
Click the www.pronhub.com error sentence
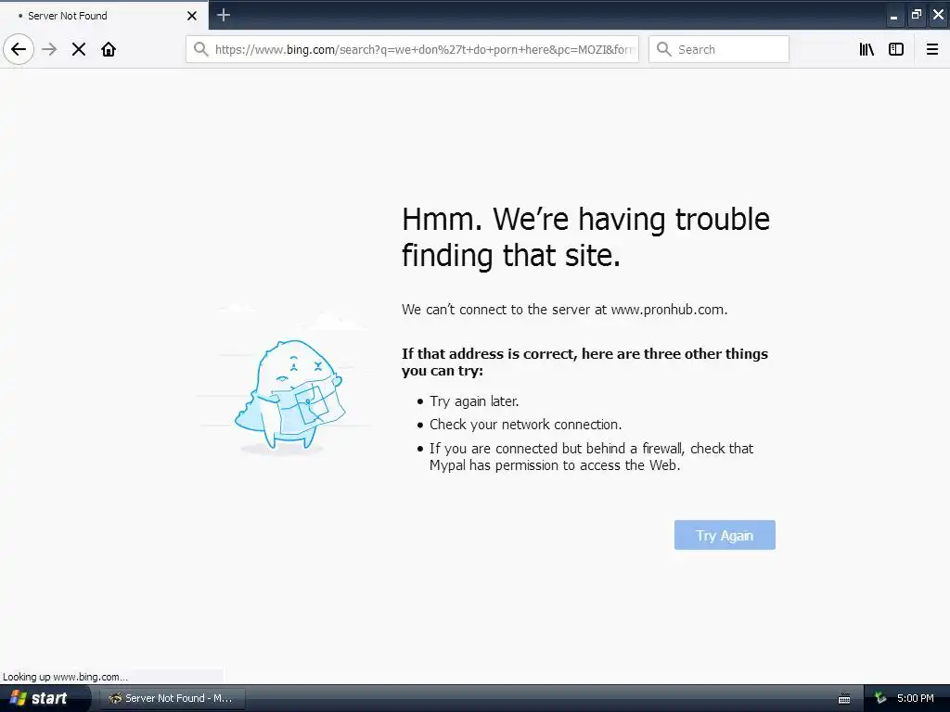(x=564, y=310)
